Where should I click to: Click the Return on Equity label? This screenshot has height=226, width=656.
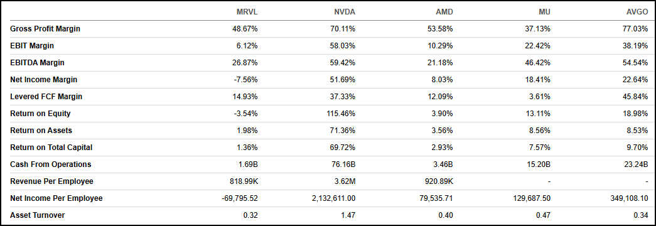[x=40, y=114]
